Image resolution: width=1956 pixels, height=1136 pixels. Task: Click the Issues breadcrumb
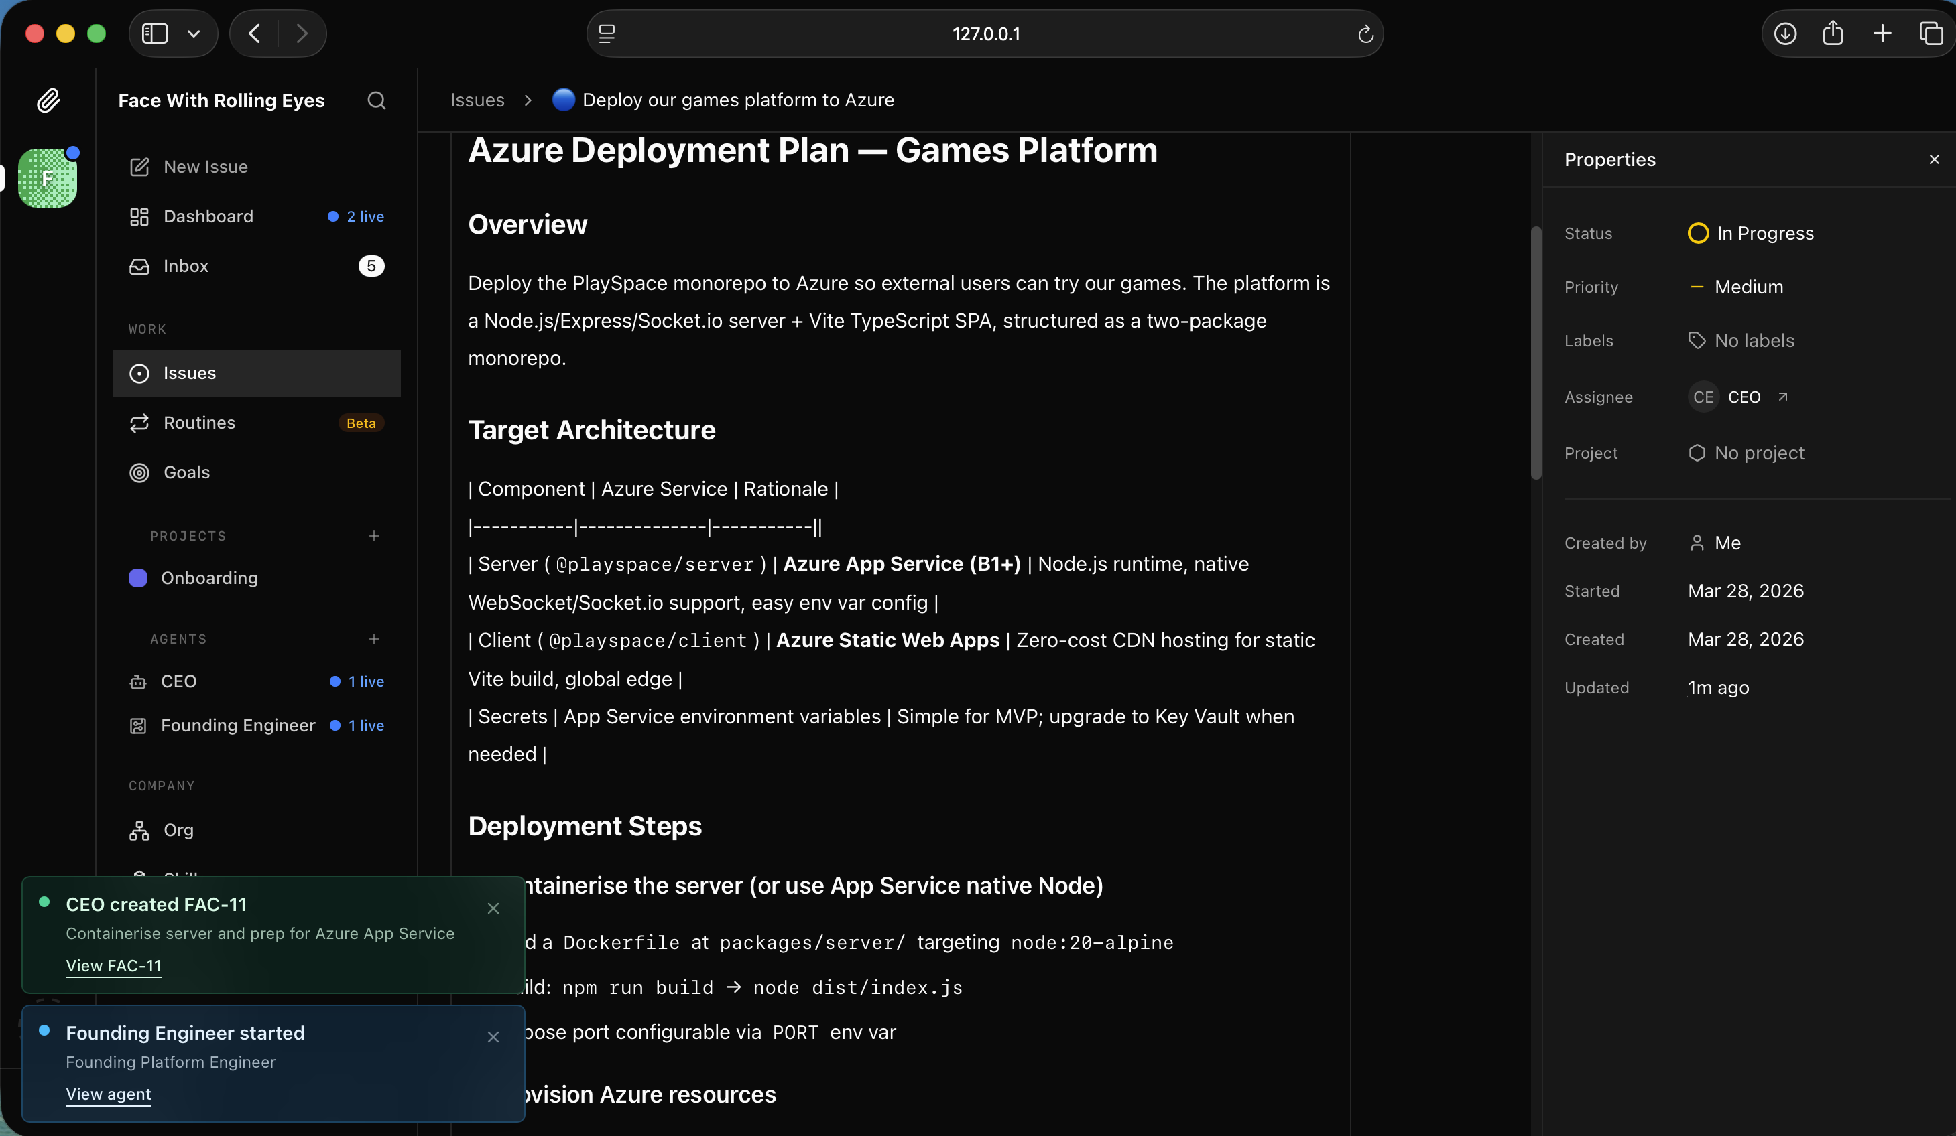tap(477, 99)
